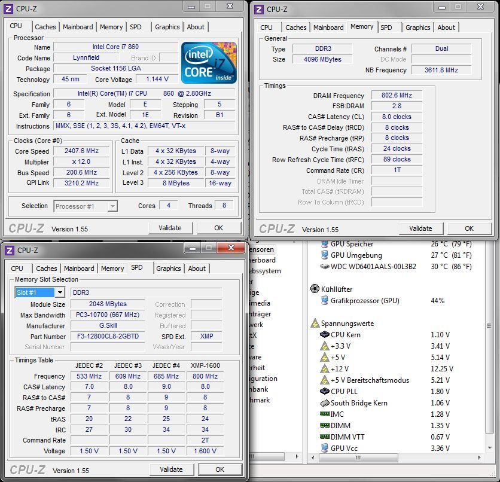
Task: Click the Intel Core i7 logo
Action: (209, 63)
